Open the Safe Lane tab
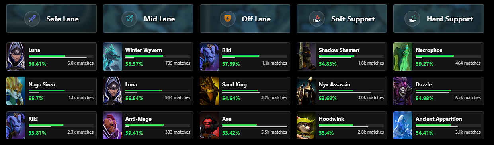The image size is (494, 145). pos(51,19)
